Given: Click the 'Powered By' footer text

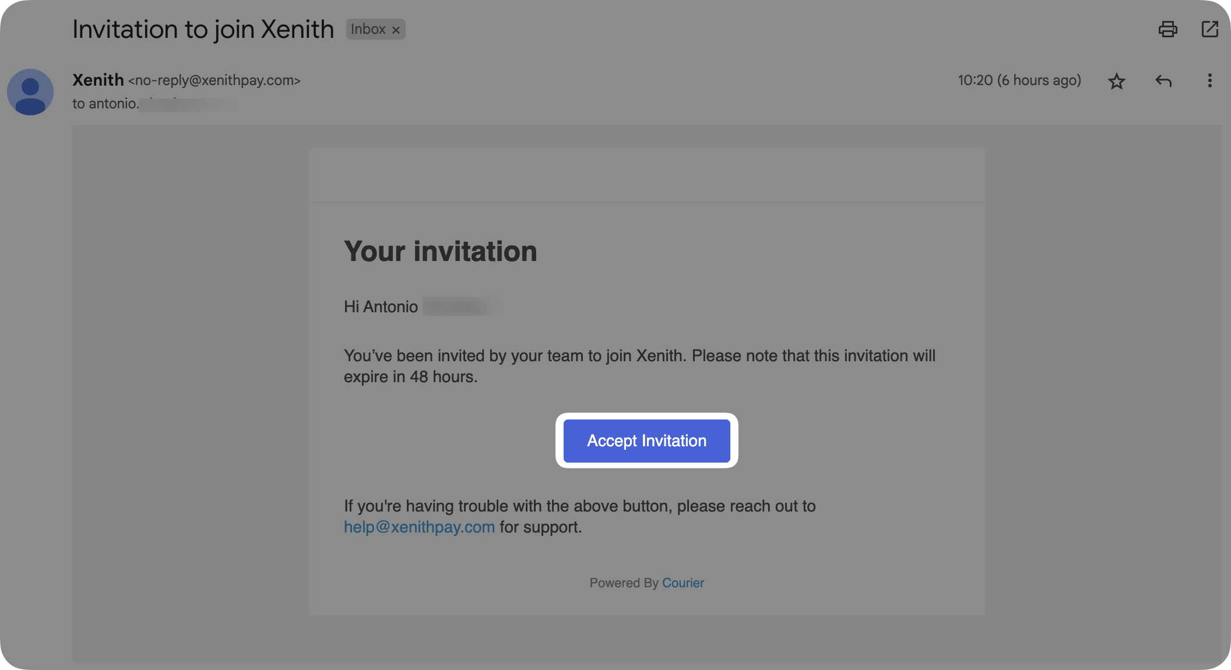Looking at the screenshot, I should [x=623, y=583].
